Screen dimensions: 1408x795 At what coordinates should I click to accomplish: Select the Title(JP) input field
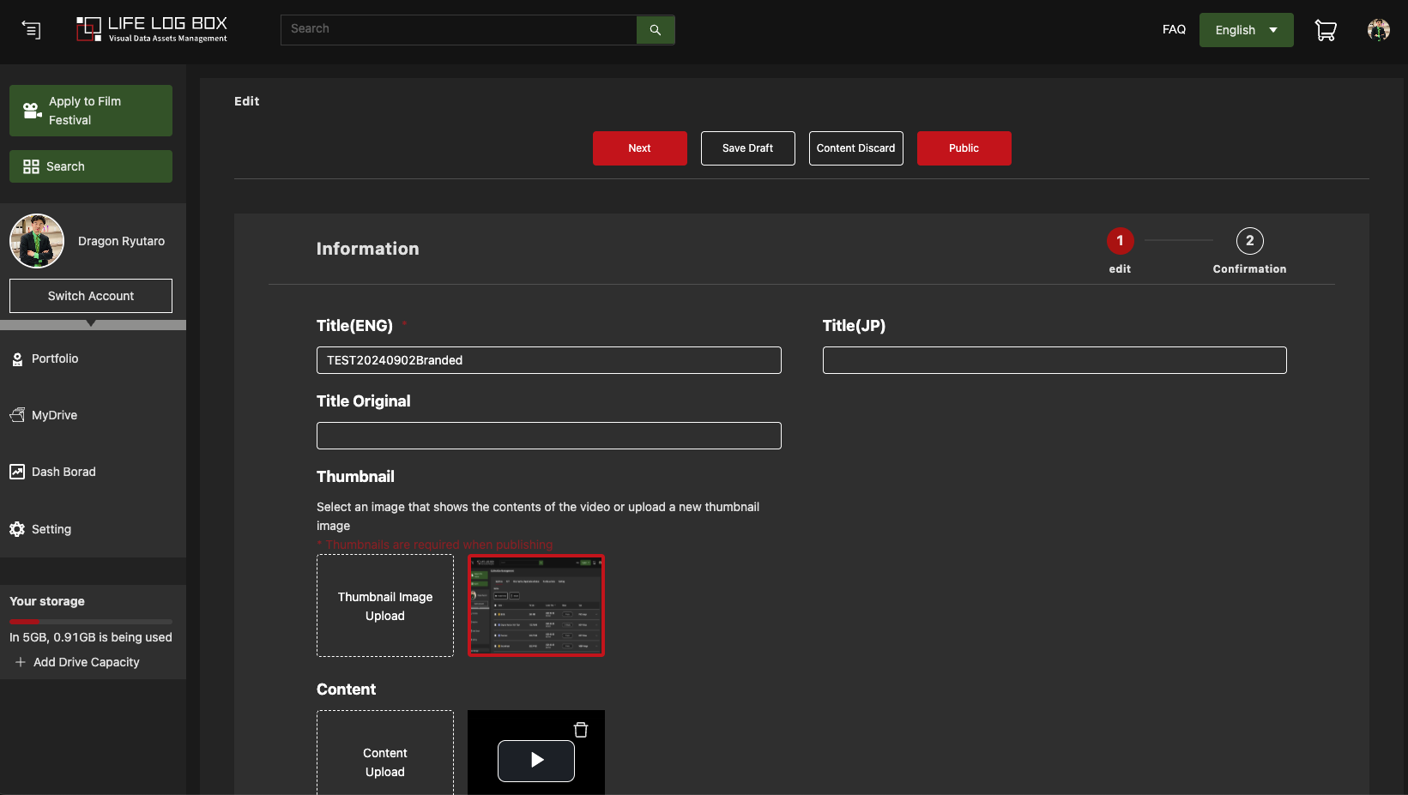pos(1054,360)
